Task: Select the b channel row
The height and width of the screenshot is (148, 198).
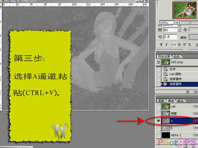Action: (x=179, y=128)
